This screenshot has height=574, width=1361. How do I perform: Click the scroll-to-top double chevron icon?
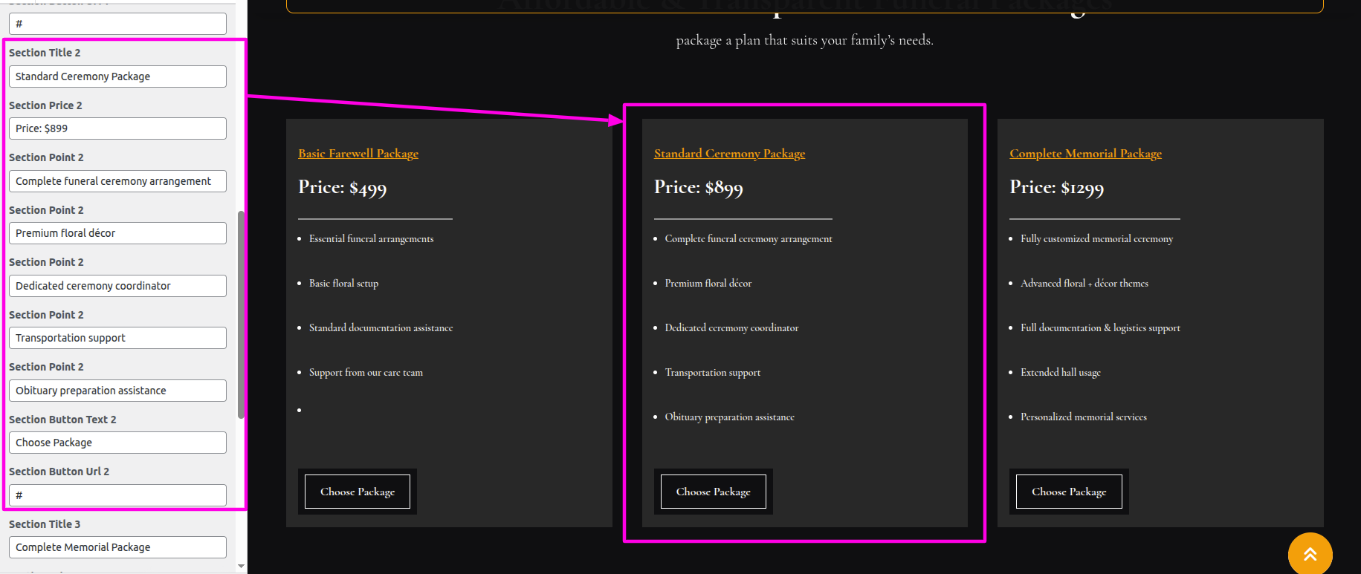1310,554
